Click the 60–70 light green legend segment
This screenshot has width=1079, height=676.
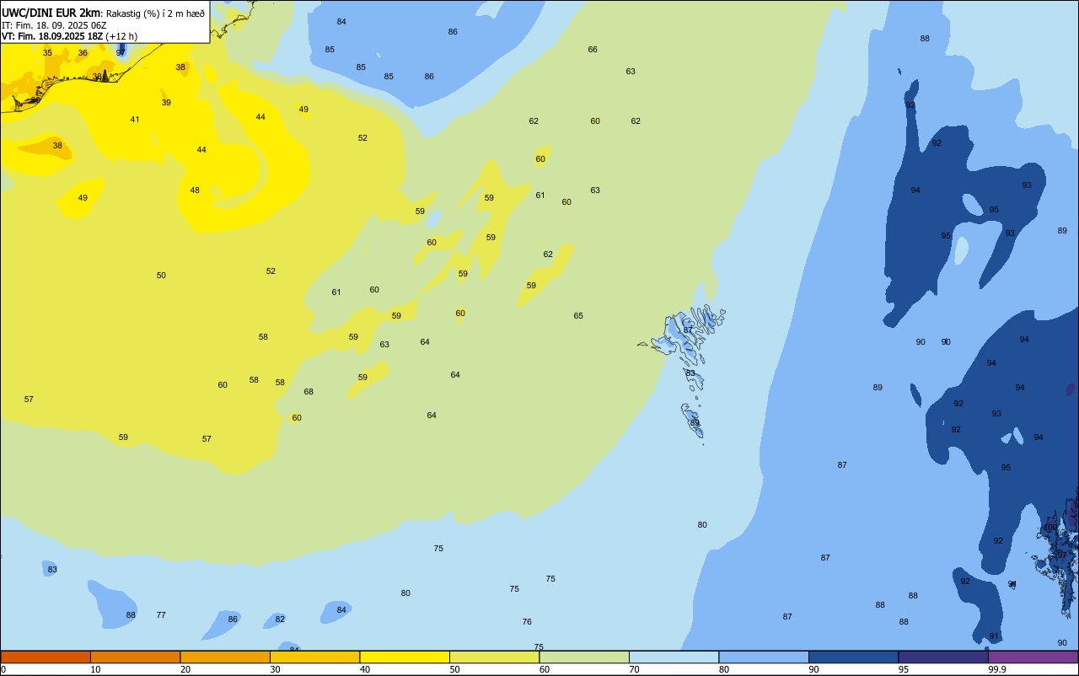click(584, 657)
